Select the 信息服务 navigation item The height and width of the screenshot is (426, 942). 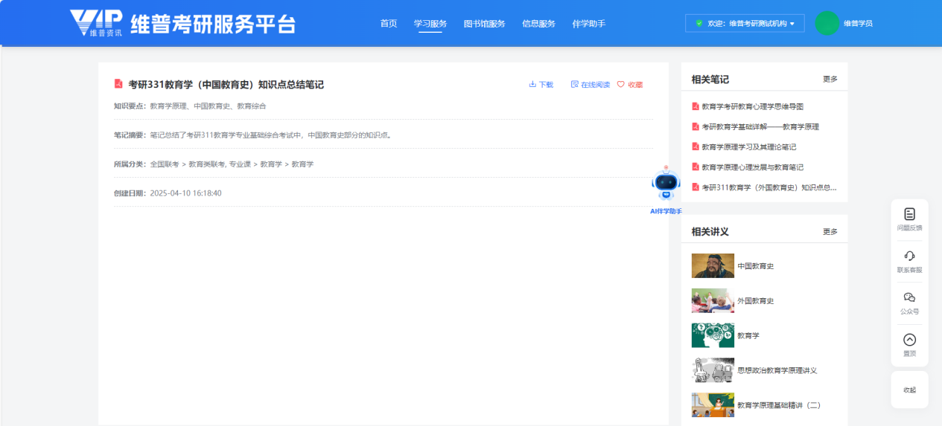[x=538, y=24]
